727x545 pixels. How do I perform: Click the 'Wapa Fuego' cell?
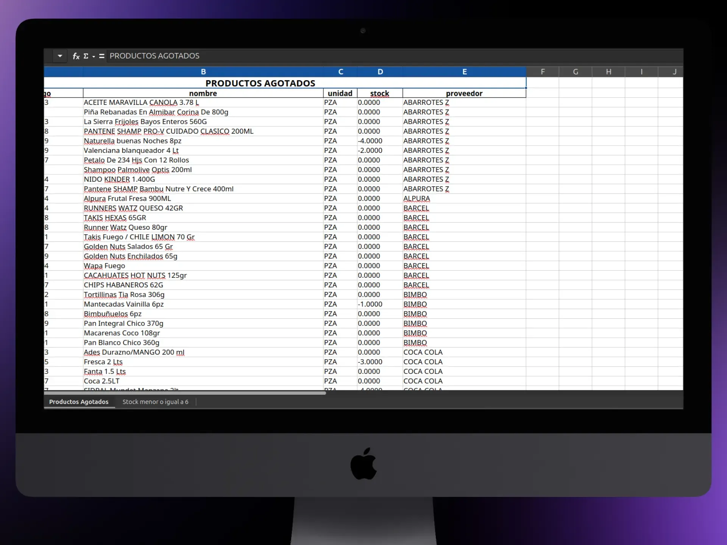203,266
